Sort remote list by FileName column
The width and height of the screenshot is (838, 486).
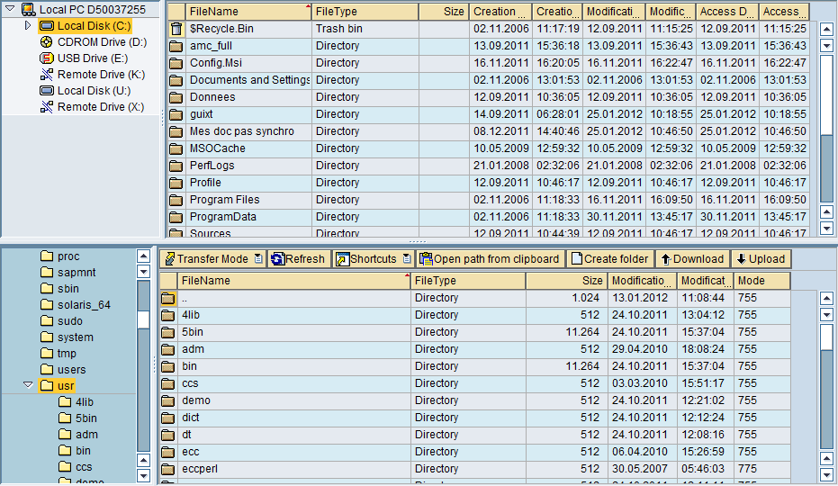pos(294,281)
